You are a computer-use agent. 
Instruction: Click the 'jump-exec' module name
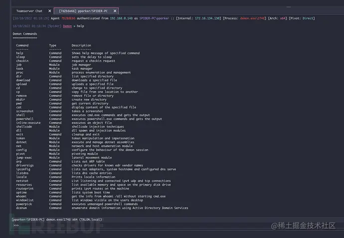coord(24,158)
